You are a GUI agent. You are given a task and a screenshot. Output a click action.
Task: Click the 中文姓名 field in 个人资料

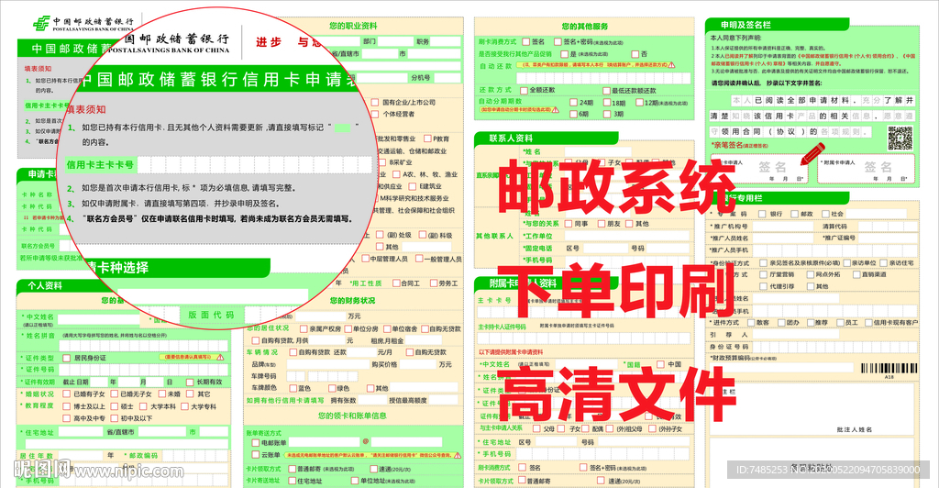click(x=99, y=319)
